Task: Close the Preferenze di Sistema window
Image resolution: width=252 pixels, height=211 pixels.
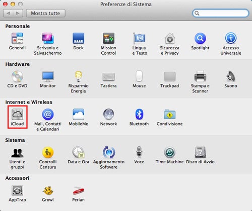Action: pos(6,4)
